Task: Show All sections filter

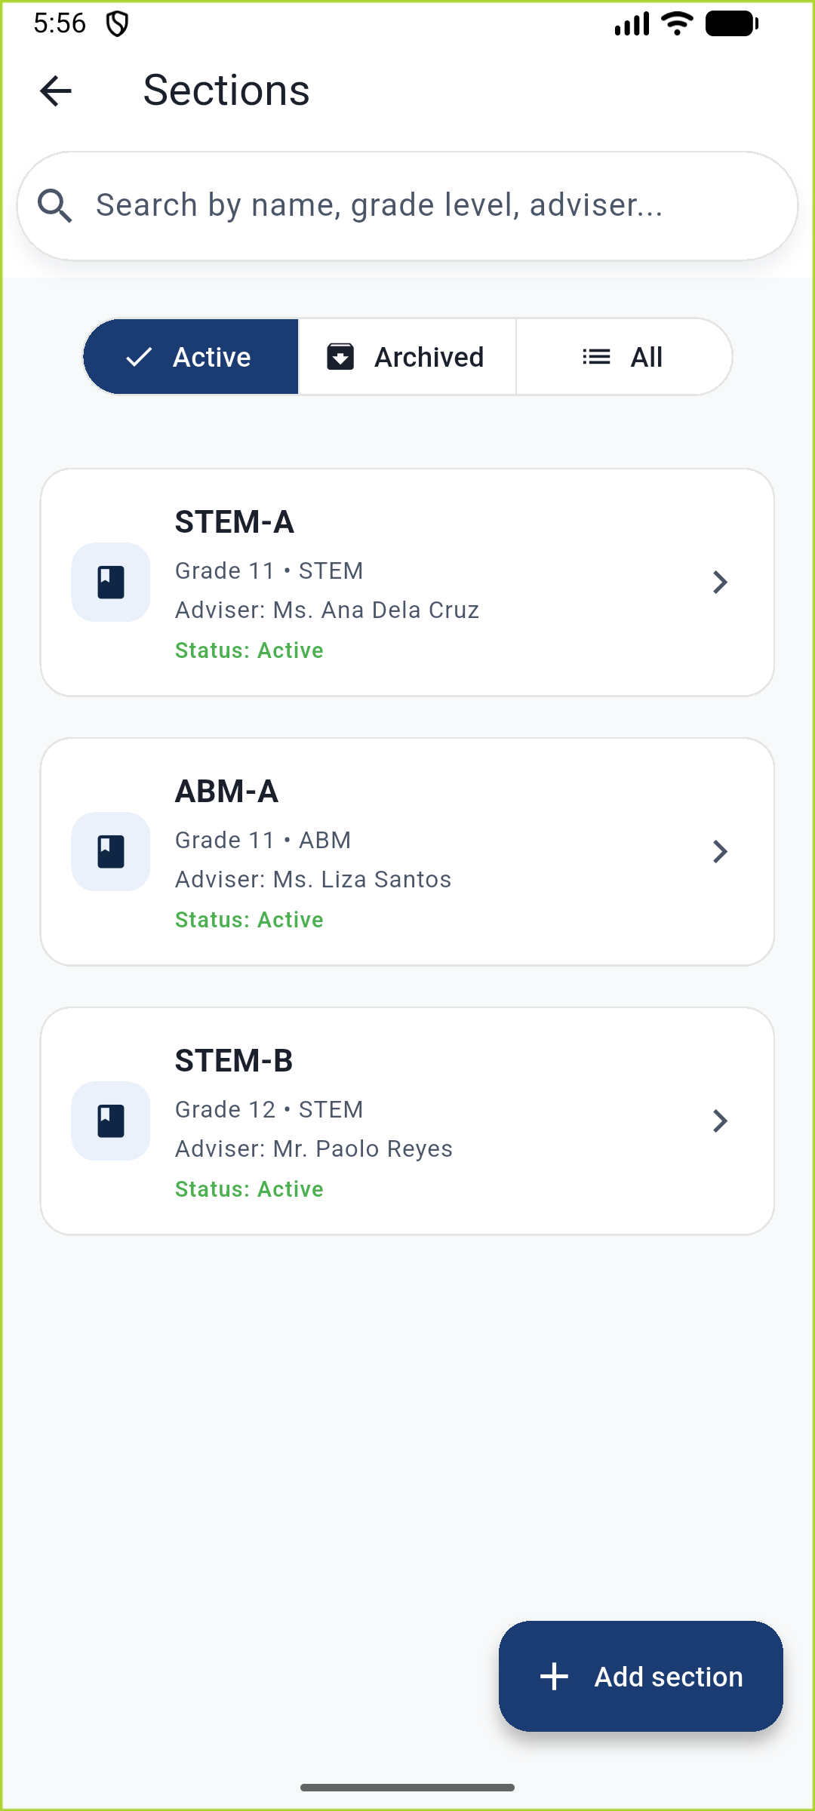Action: tap(624, 357)
